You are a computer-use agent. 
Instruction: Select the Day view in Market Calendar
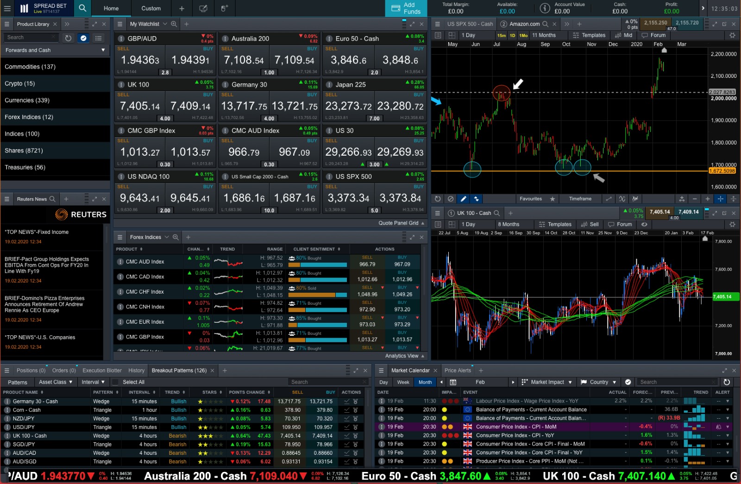coord(383,382)
